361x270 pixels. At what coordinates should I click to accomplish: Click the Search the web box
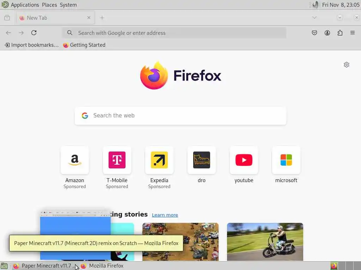(x=180, y=116)
